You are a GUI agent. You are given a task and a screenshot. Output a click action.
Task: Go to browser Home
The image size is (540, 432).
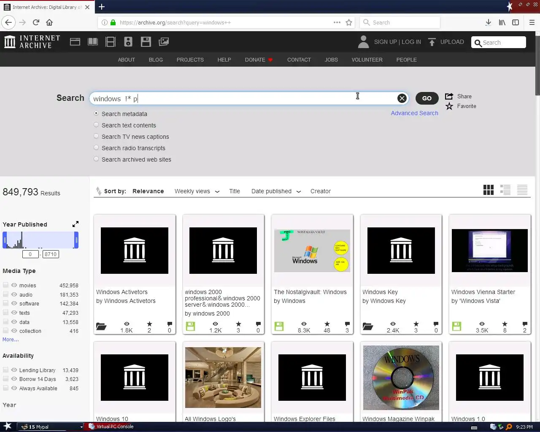[49, 22]
